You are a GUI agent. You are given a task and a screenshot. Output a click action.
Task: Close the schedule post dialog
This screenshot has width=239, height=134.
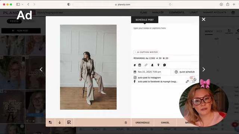point(204,19)
